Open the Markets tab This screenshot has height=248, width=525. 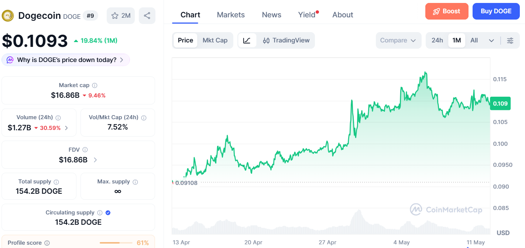tap(231, 15)
